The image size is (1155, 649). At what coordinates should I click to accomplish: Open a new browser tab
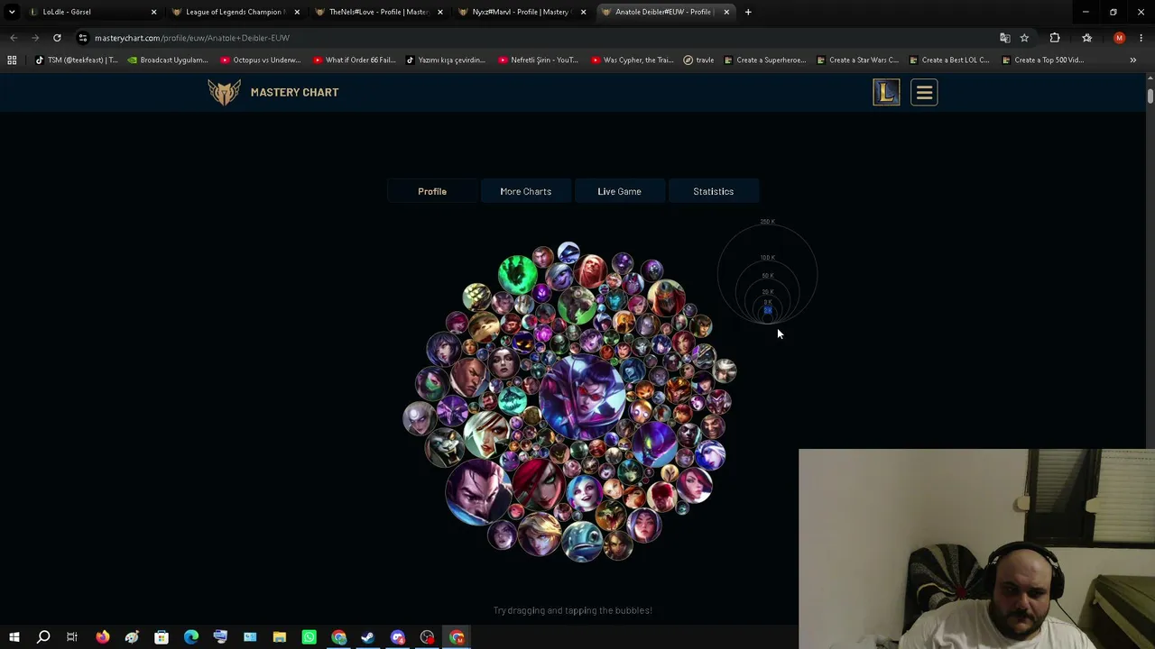click(x=748, y=12)
